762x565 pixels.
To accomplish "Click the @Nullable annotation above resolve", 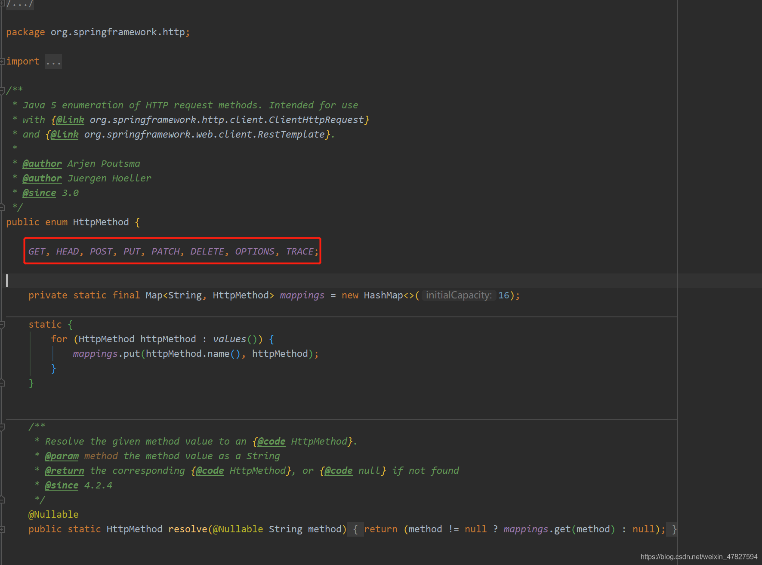I will pyautogui.click(x=53, y=515).
